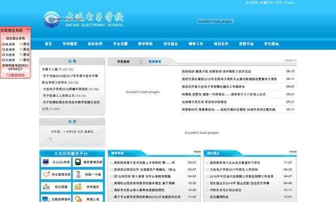Image resolution: width=336 pixels, height=202 pixels.
Task: Open the 学生管理系统 pencil icon
Action: 46,174
